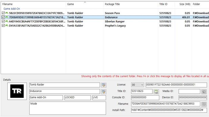This screenshot has width=209, height=117.
Task: Click the green icon on Siberian Ranger row
Action: 7,22
